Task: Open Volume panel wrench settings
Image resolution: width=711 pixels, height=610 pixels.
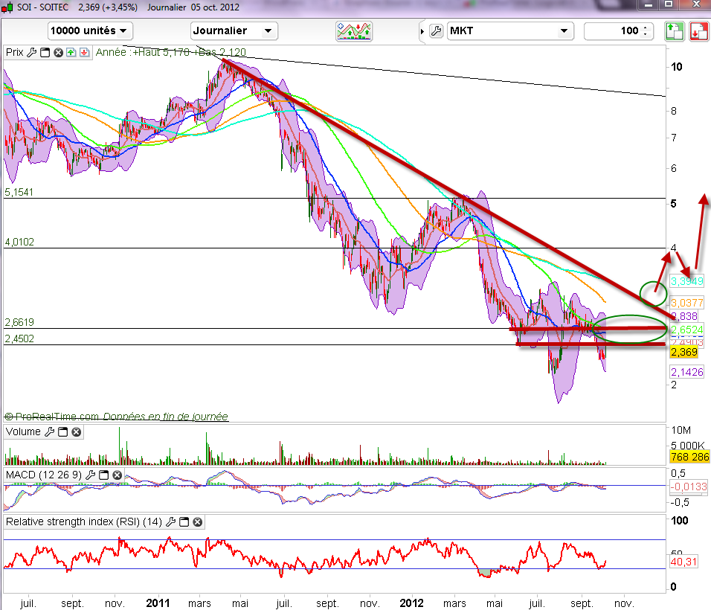Action: click(50, 431)
